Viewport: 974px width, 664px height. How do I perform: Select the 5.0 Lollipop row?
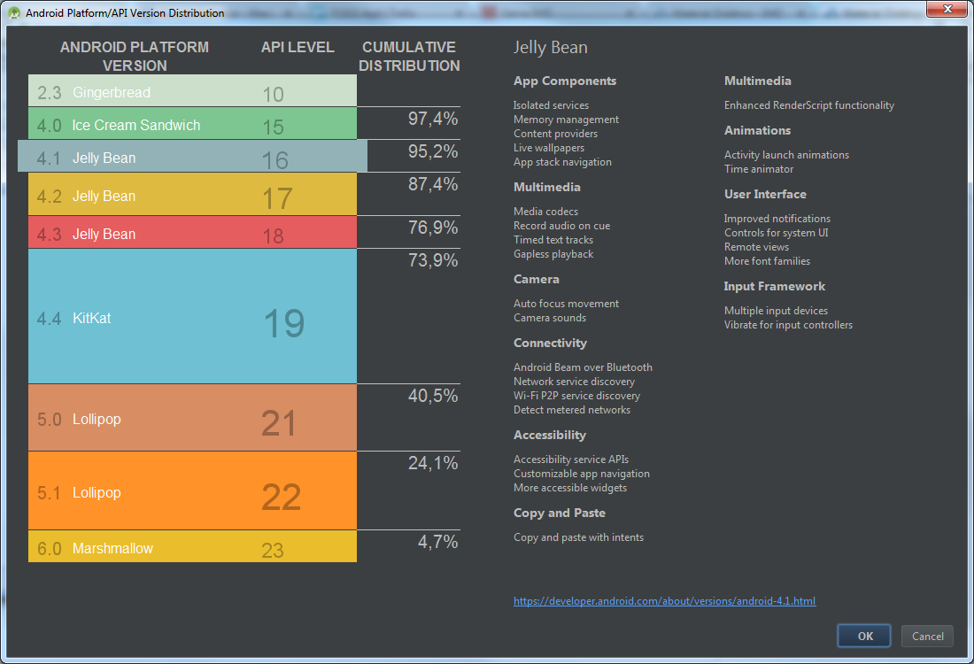pos(192,417)
